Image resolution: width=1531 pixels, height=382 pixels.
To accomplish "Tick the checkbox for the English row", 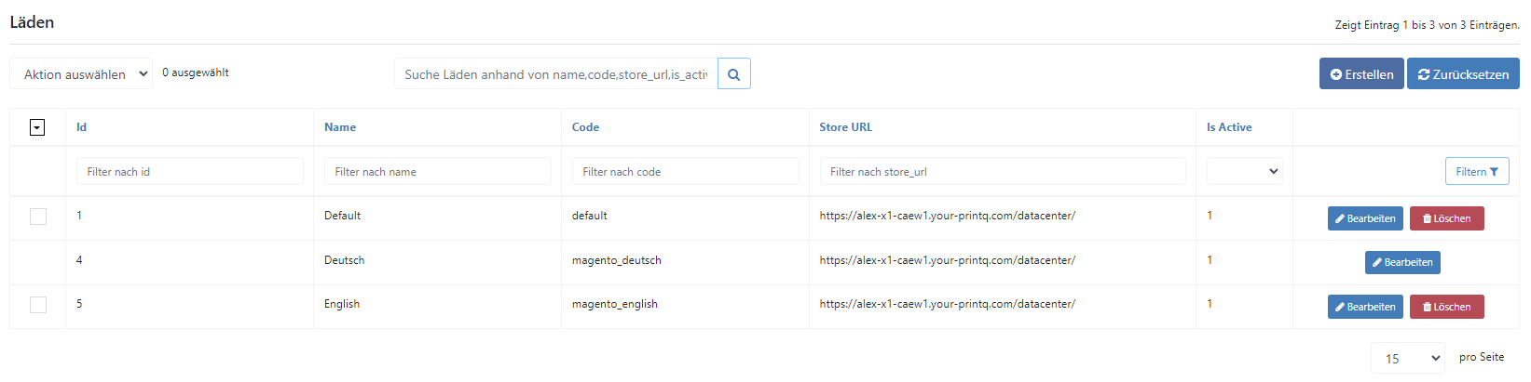I will click(x=38, y=305).
